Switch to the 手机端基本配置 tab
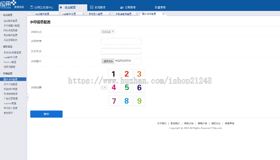 pyautogui.click(x=124, y=14)
